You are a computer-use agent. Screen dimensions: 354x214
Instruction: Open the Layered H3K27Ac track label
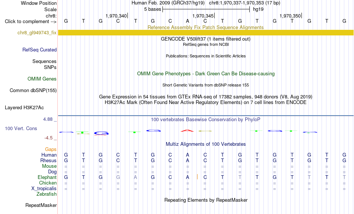click(x=24, y=108)
